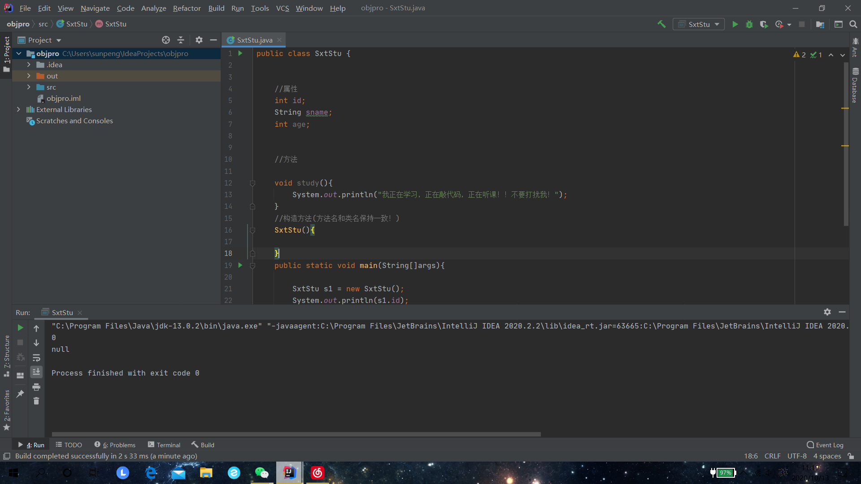
Task: Open Project panel settings gear
Action: (199, 40)
